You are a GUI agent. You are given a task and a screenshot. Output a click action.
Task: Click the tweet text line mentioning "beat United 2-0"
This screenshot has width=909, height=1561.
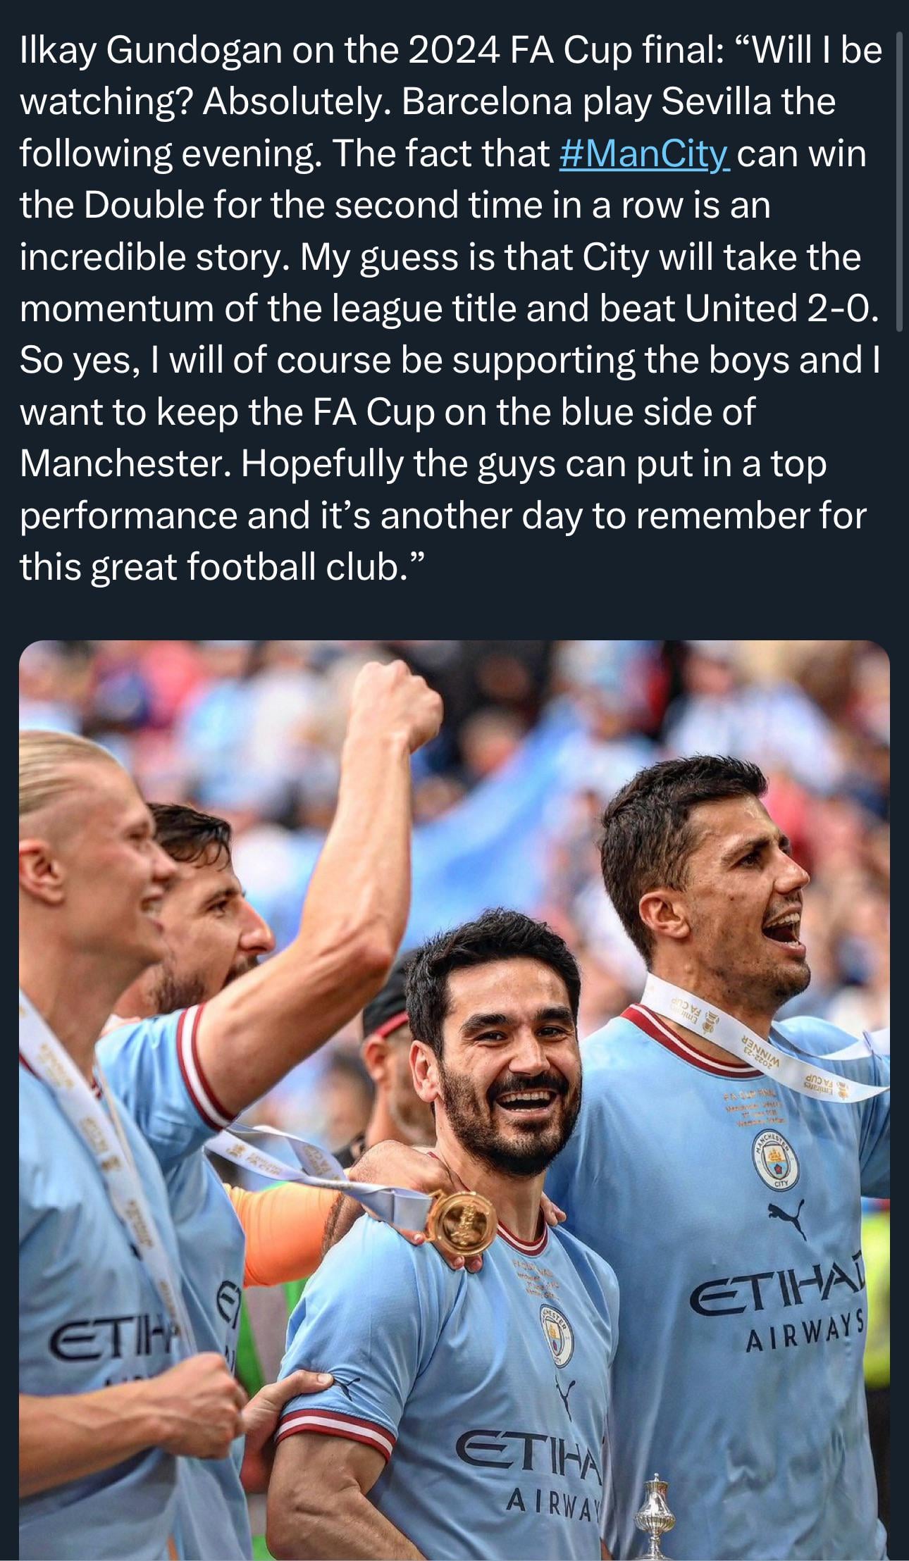click(x=450, y=308)
